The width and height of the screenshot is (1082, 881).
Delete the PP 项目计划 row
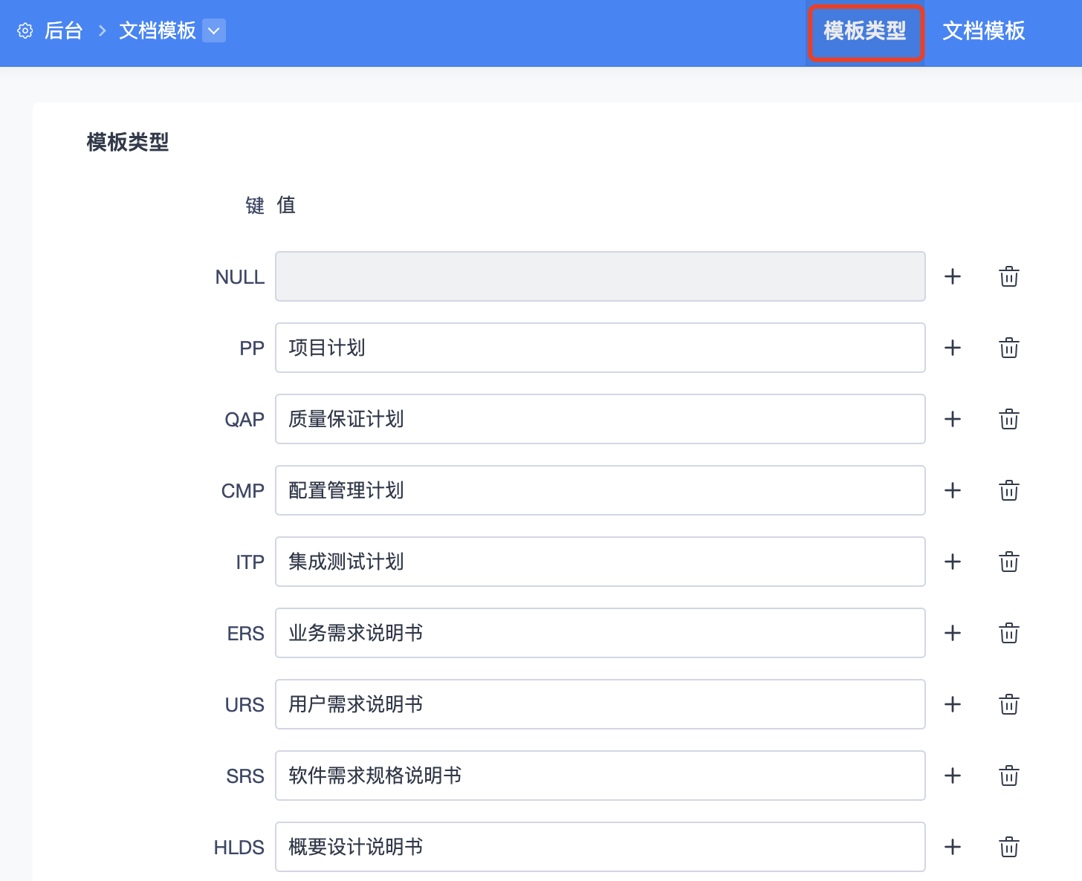(x=1008, y=348)
